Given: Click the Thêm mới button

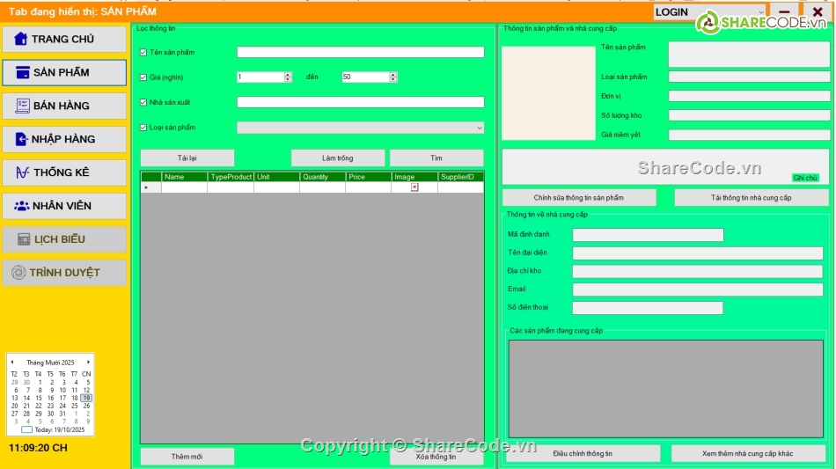Looking at the screenshot, I should [x=187, y=457].
